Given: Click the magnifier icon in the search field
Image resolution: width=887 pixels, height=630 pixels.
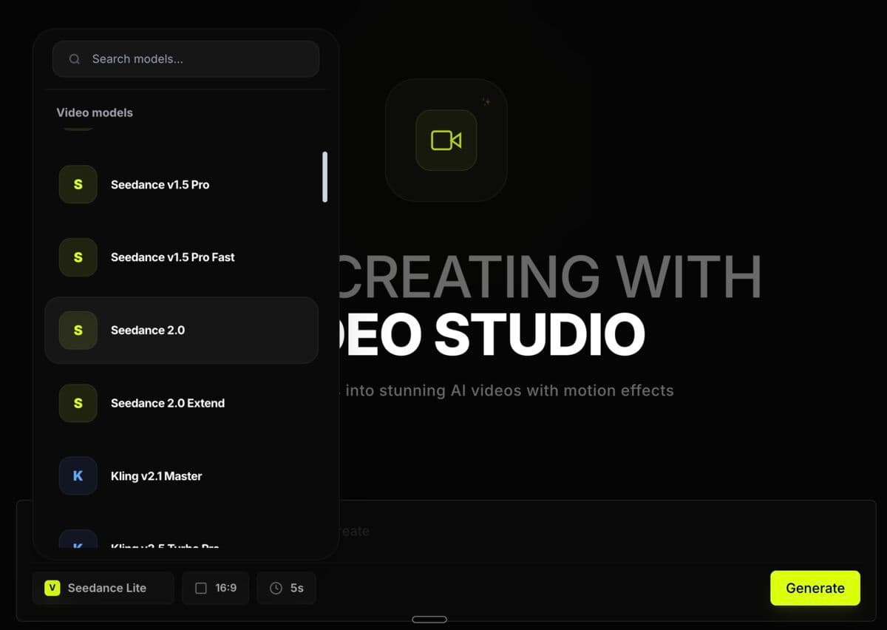Looking at the screenshot, I should 74,59.
